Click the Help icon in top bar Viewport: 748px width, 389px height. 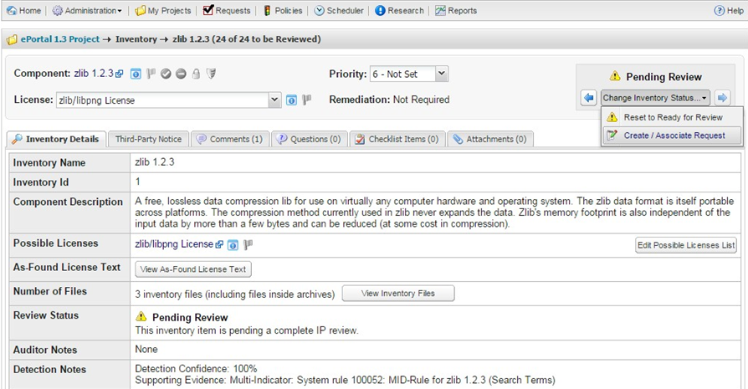click(728, 11)
